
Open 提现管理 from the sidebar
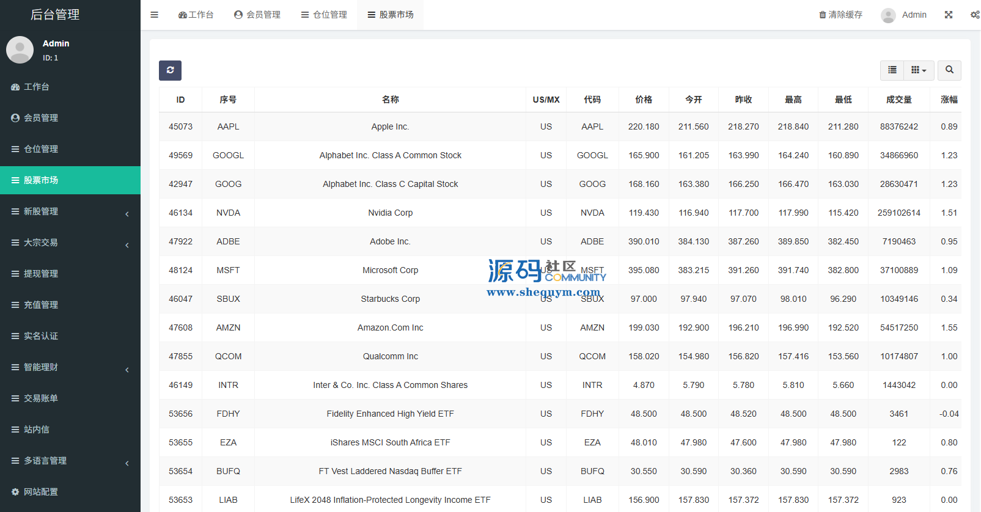click(41, 274)
